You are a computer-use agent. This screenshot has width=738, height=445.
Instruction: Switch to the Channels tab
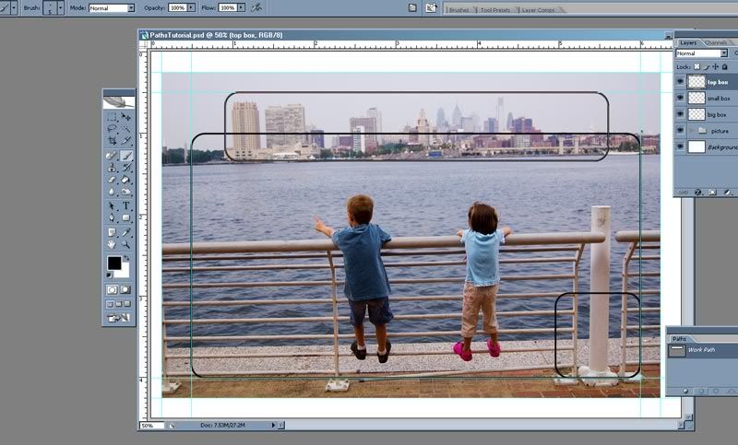pyautogui.click(x=716, y=42)
